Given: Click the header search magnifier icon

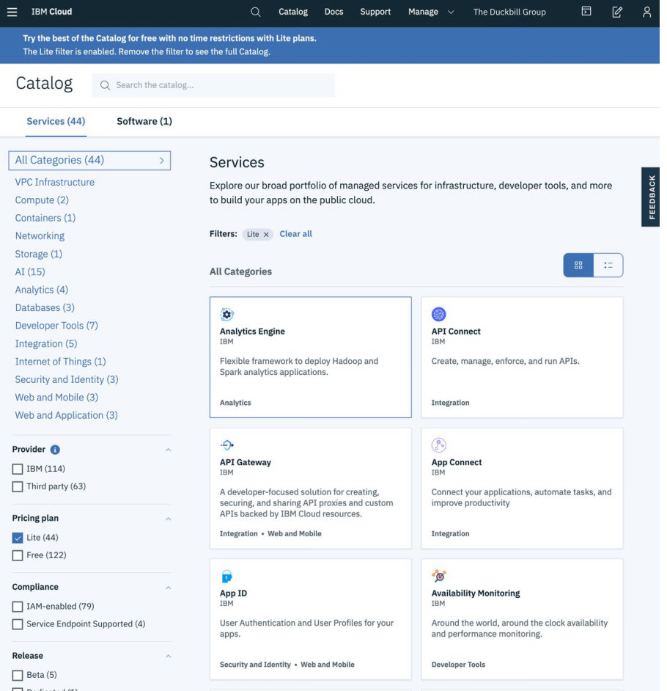Looking at the screenshot, I should point(255,12).
